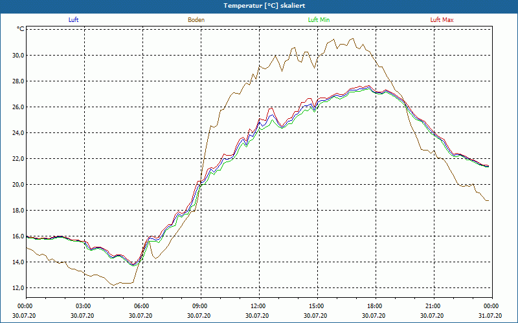Click the 28,0 y-axis value

[x=19, y=81]
